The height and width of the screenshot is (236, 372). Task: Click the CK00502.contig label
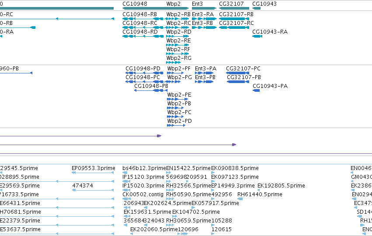(143, 194)
